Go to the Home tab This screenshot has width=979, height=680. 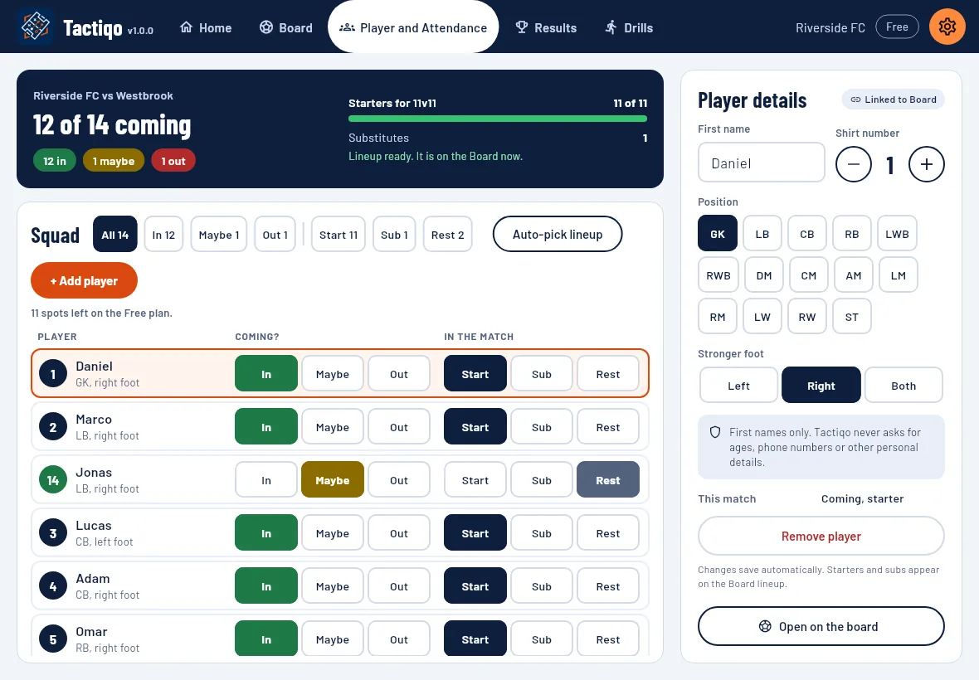206,27
